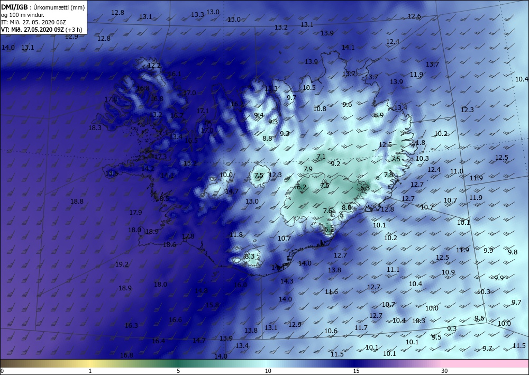Viewport: 529px width, 375px height.
Task: Click the 10.5 value on the north coast
Action: coord(309,88)
